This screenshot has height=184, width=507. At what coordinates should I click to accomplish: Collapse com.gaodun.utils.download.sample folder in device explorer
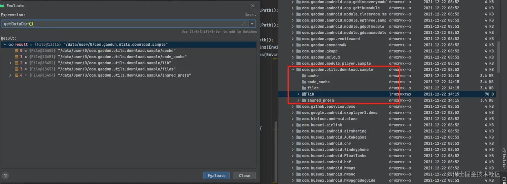pyautogui.click(x=293, y=70)
